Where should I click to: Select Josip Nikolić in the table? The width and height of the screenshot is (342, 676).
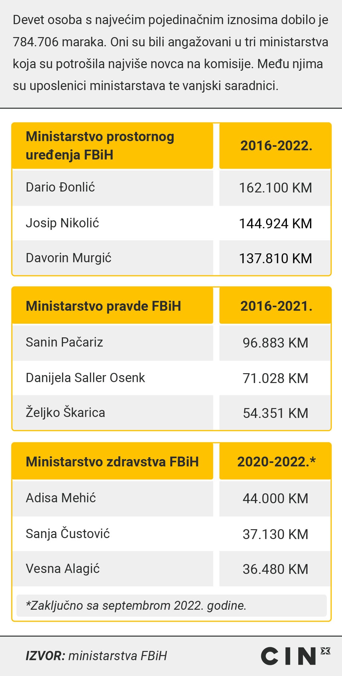(x=62, y=223)
